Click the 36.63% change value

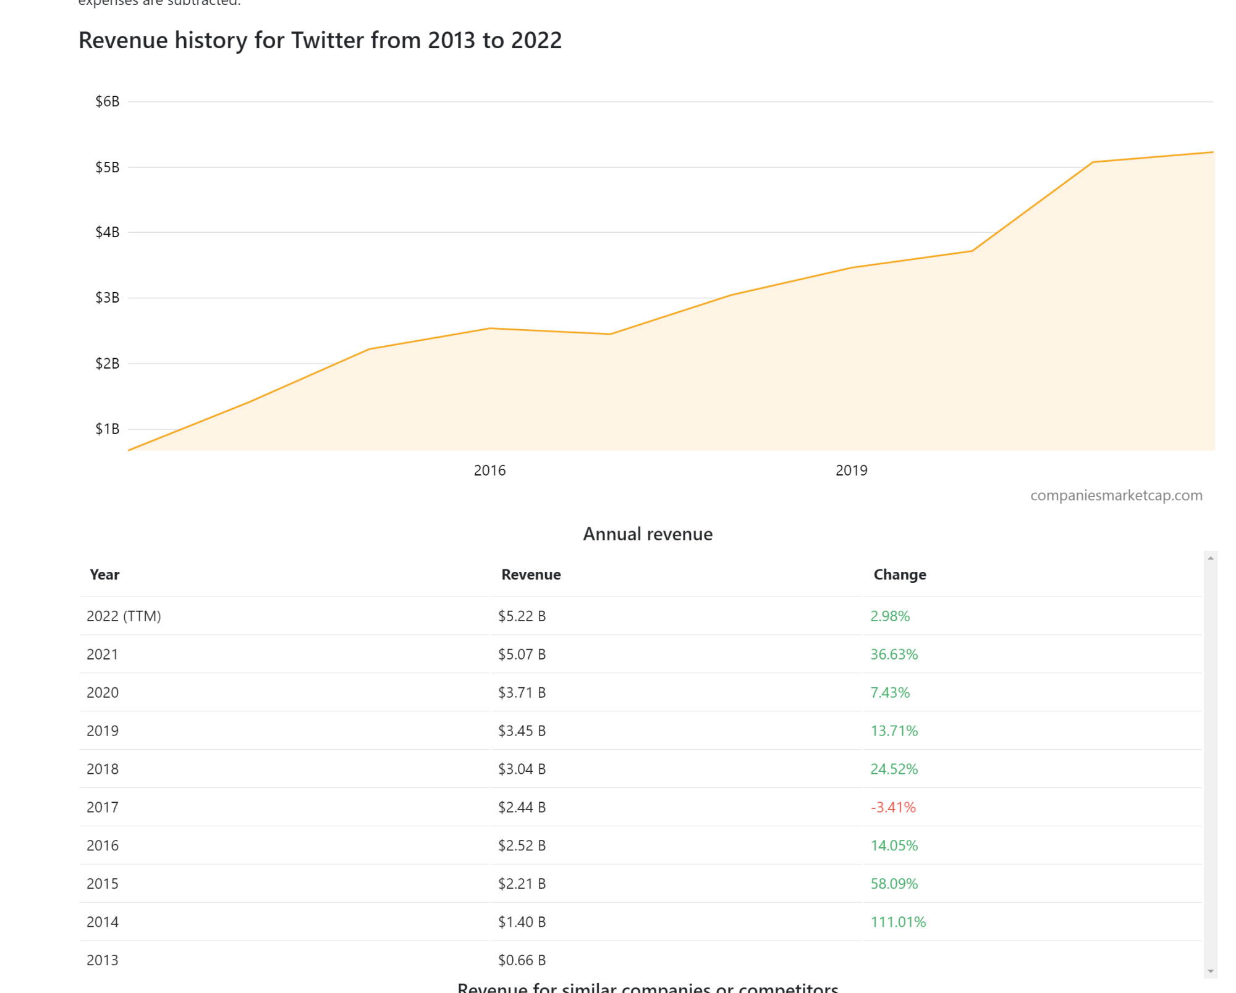point(894,655)
